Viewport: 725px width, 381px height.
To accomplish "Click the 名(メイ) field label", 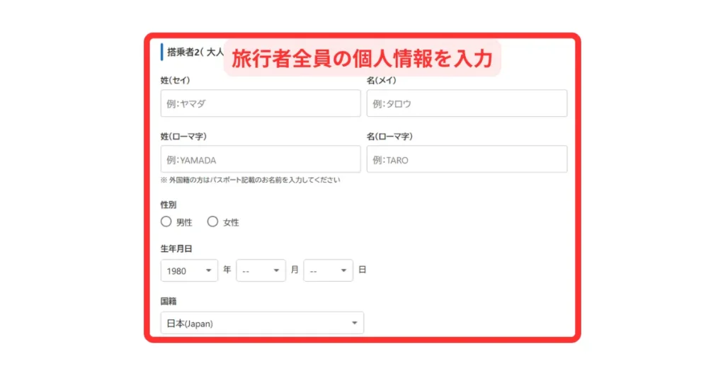I will [382, 81].
